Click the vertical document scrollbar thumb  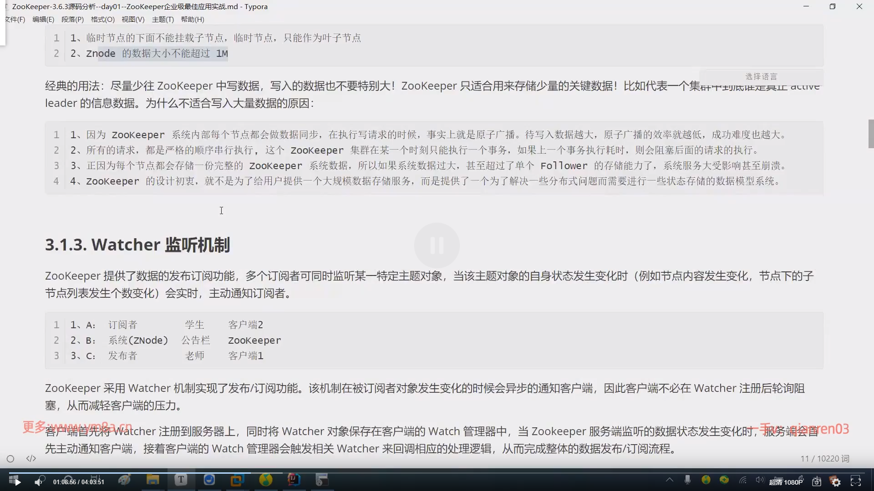(871, 134)
